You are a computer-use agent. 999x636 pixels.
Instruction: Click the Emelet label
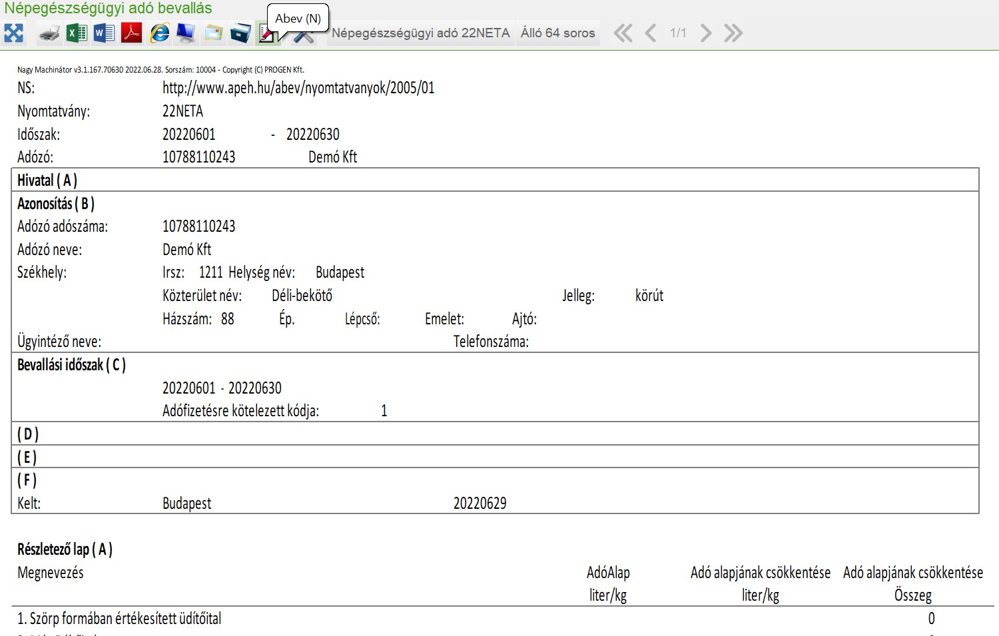pyautogui.click(x=445, y=319)
